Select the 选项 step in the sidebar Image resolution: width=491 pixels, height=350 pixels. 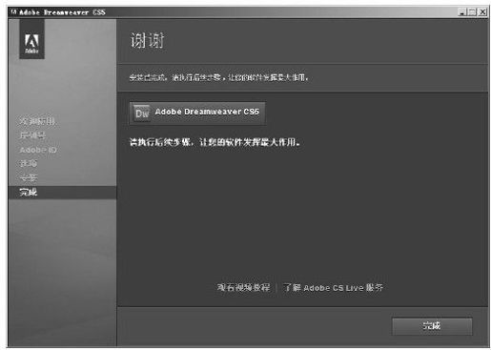29,163
